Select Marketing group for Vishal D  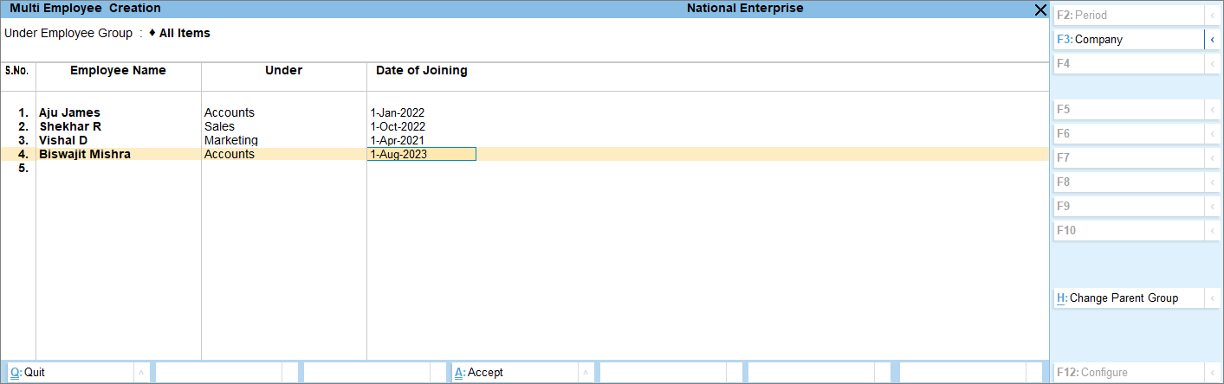(x=230, y=140)
